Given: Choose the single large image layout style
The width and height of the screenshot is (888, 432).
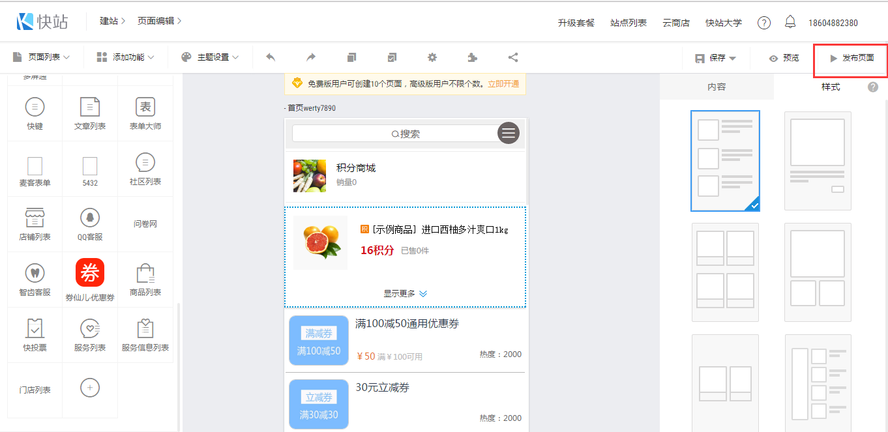Looking at the screenshot, I should pos(818,161).
